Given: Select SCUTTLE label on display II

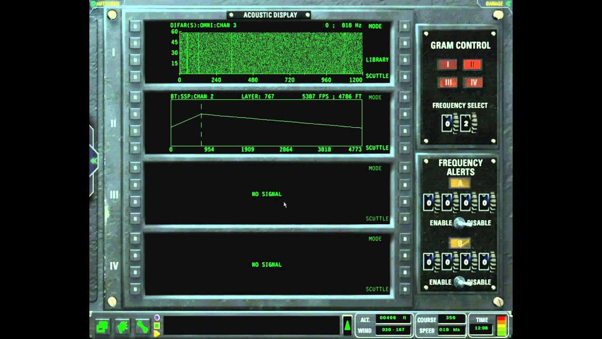Looking at the screenshot, I should tap(377, 148).
